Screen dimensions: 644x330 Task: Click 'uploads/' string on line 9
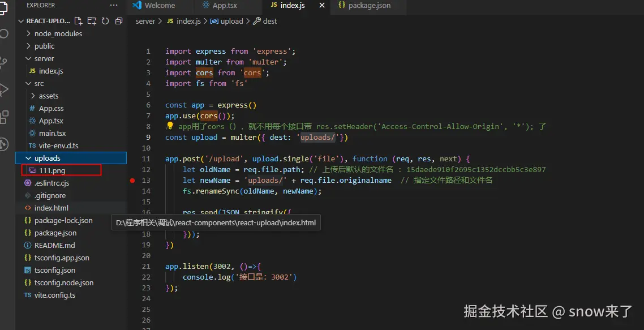tap(318, 137)
